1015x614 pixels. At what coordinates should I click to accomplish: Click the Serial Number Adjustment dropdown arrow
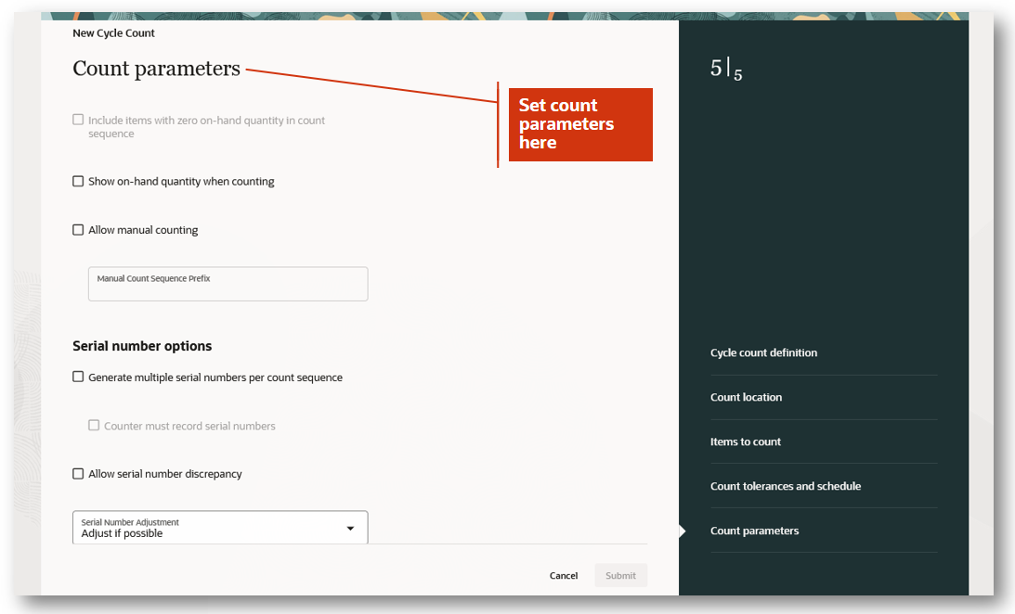click(x=350, y=528)
